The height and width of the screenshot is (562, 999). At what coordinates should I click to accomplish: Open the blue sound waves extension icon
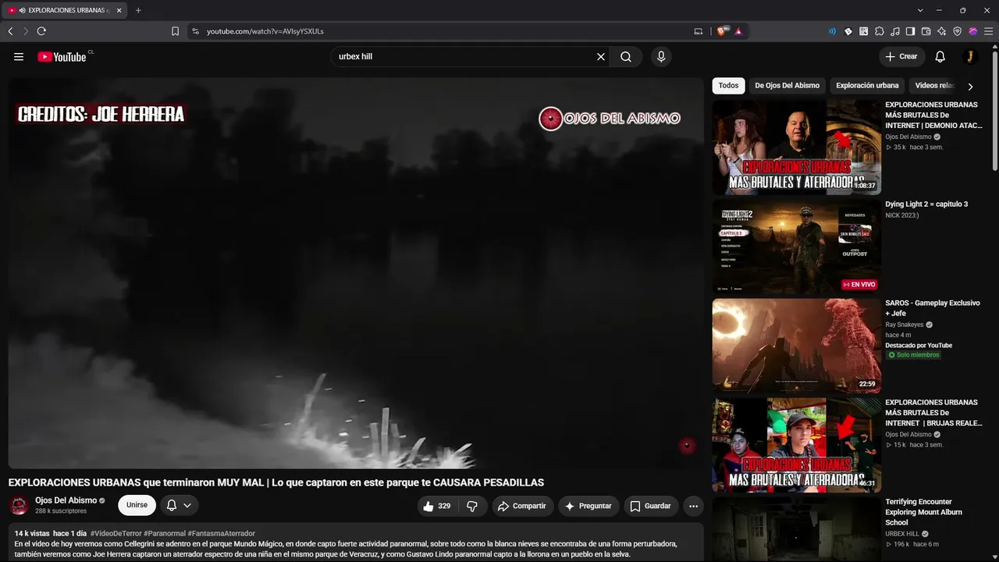[832, 31]
